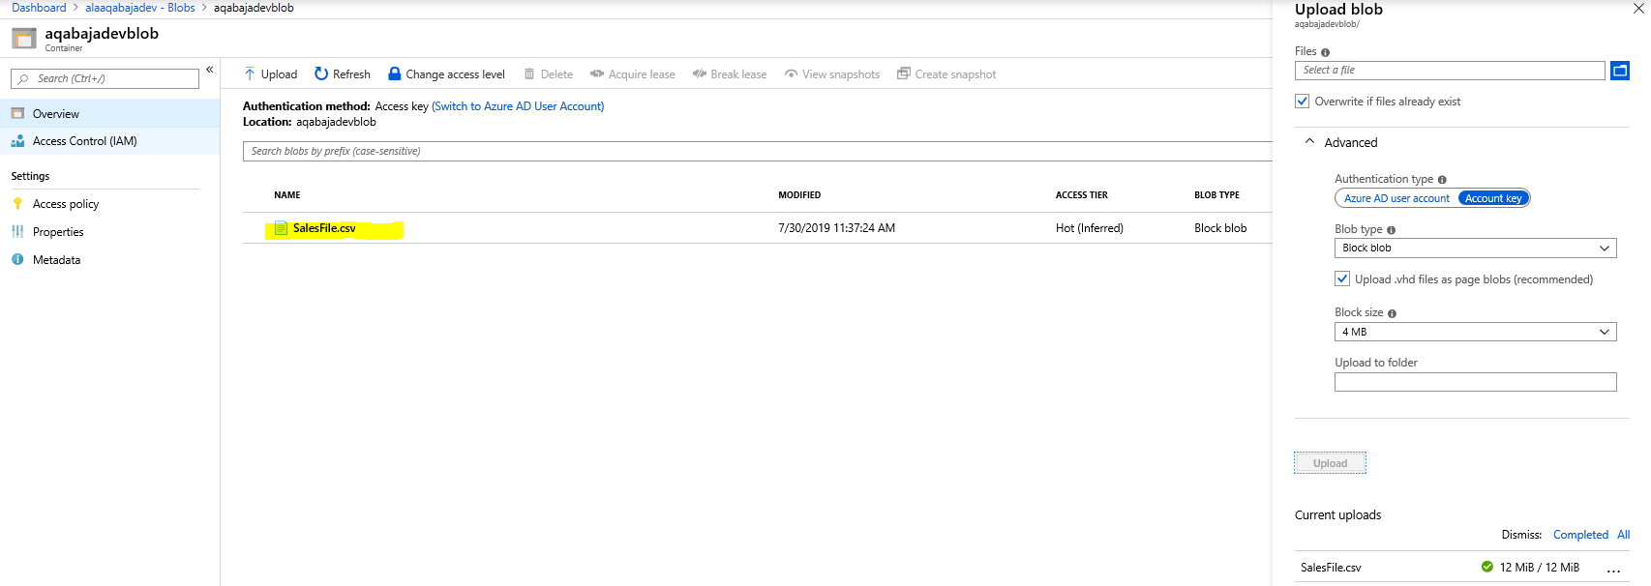The height and width of the screenshot is (586, 1651).
Task: Open the Access policy settings item
Action: click(x=66, y=204)
